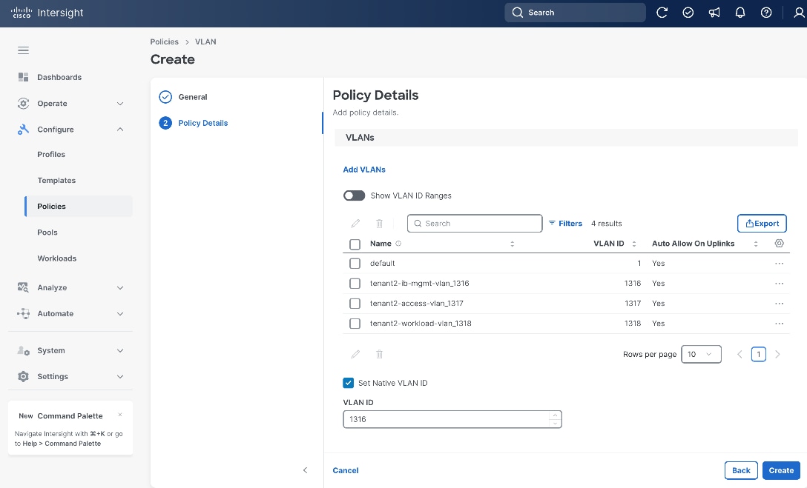Viewport: 807px width, 488px height.
Task: Click Add VLANs link
Action: pyautogui.click(x=364, y=170)
